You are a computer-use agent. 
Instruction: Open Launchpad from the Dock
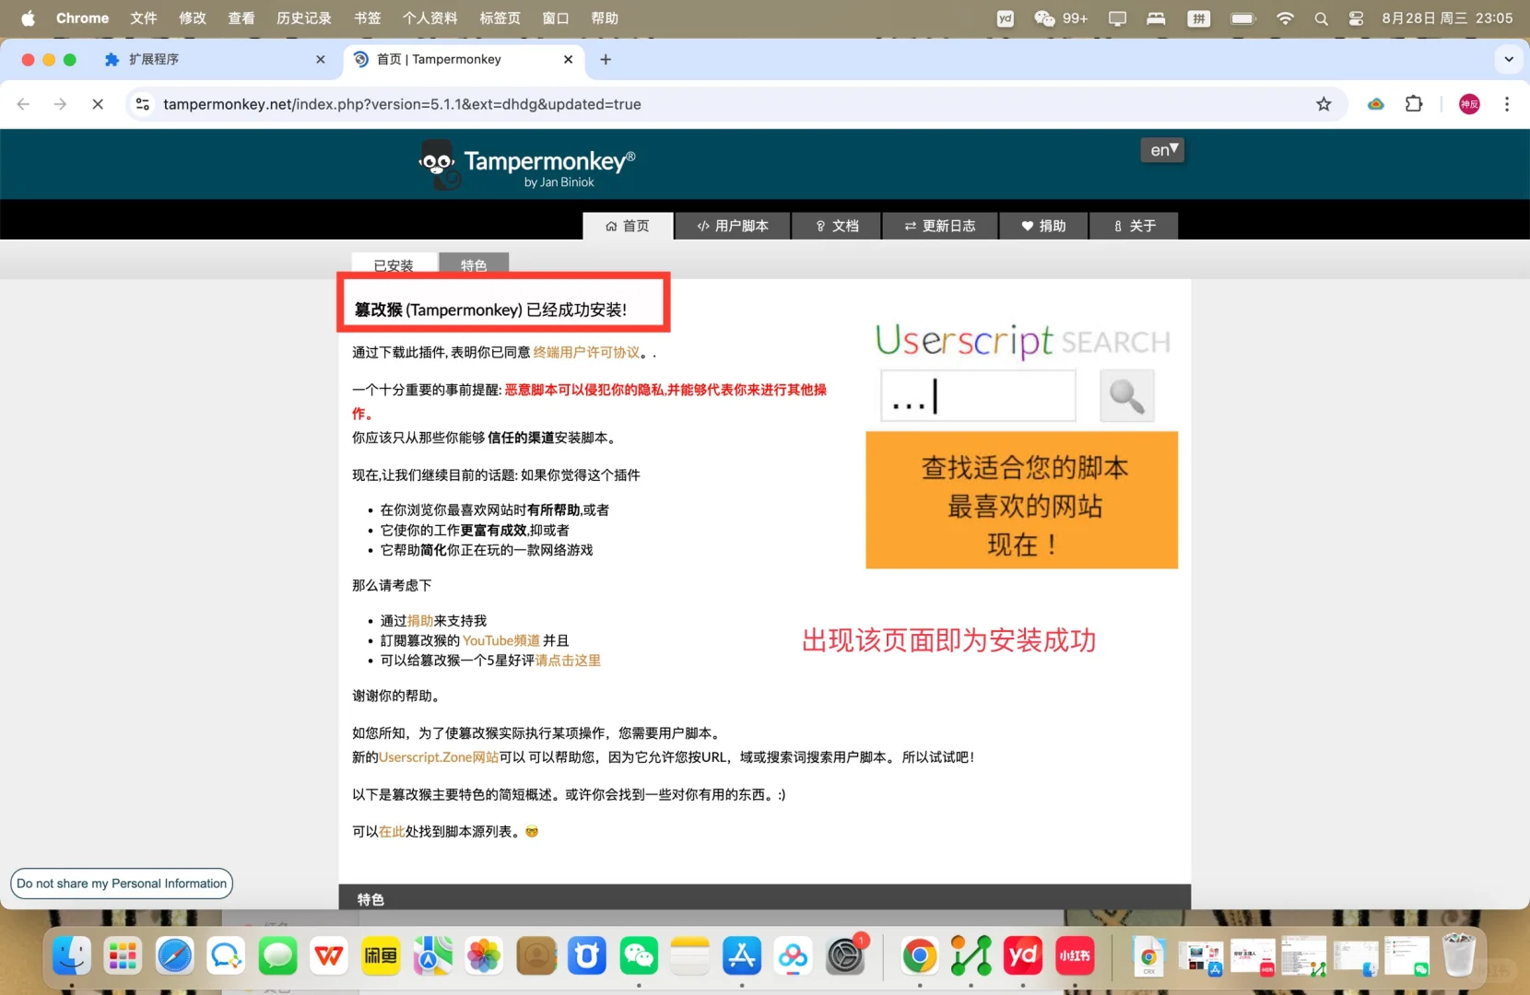(123, 956)
